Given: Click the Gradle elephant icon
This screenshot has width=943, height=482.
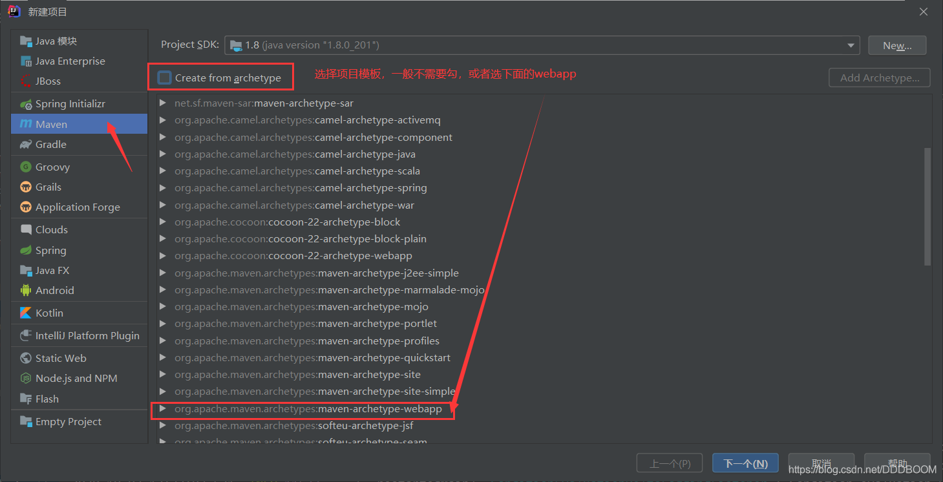Looking at the screenshot, I should click(26, 145).
